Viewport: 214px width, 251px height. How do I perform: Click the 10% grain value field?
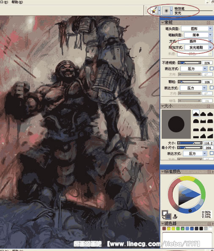pyautogui.click(x=207, y=82)
